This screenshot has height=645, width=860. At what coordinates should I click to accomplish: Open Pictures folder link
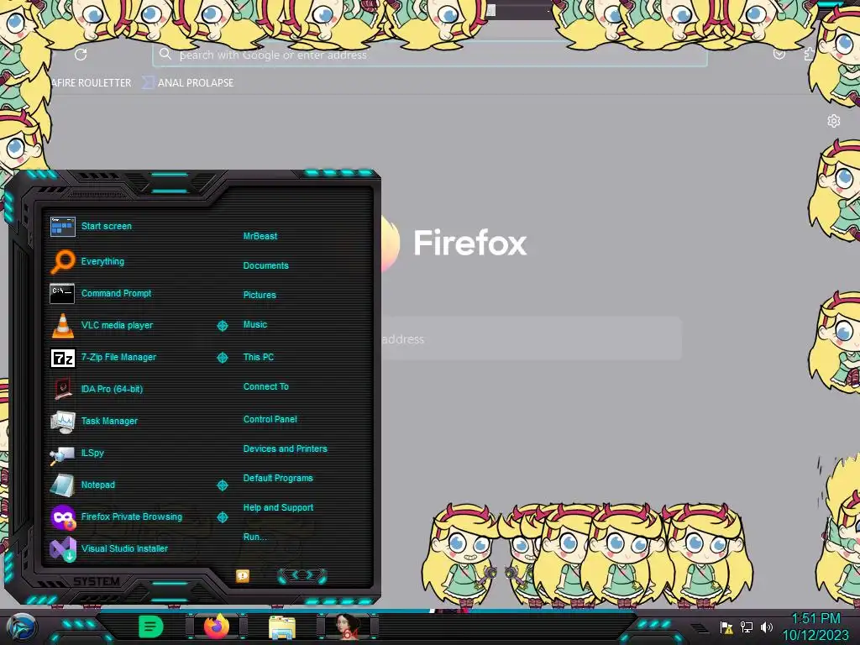260,295
